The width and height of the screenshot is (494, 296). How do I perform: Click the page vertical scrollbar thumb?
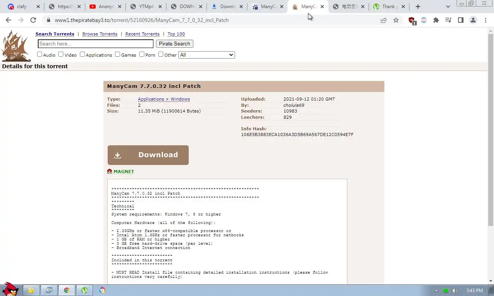tap(491, 129)
